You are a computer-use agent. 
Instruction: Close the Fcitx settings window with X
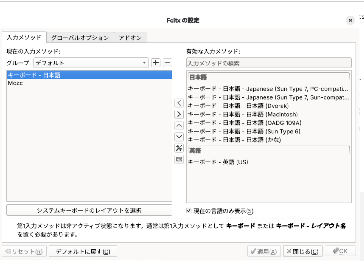350,20
